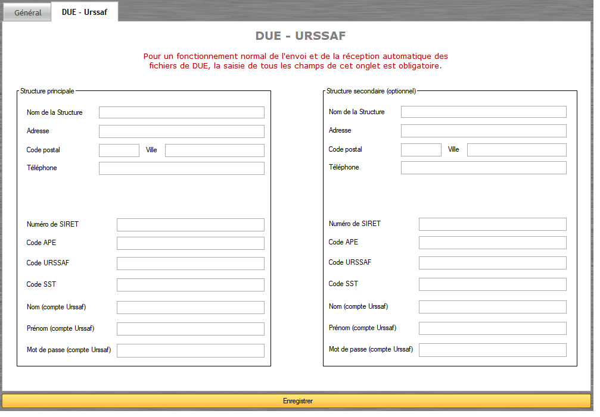Click Code postal field in Structure secondaire
Image resolution: width=600 pixels, height=417 pixels.
421,150
